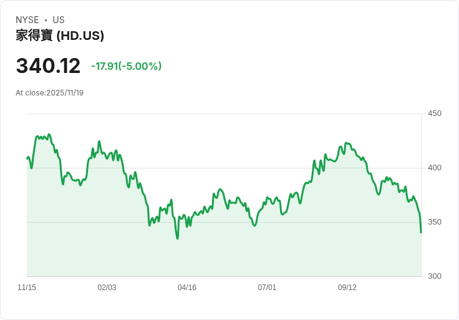Select the 家得寶 (HD.US) stock title
This screenshot has width=459, height=320.
click(x=60, y=36)
